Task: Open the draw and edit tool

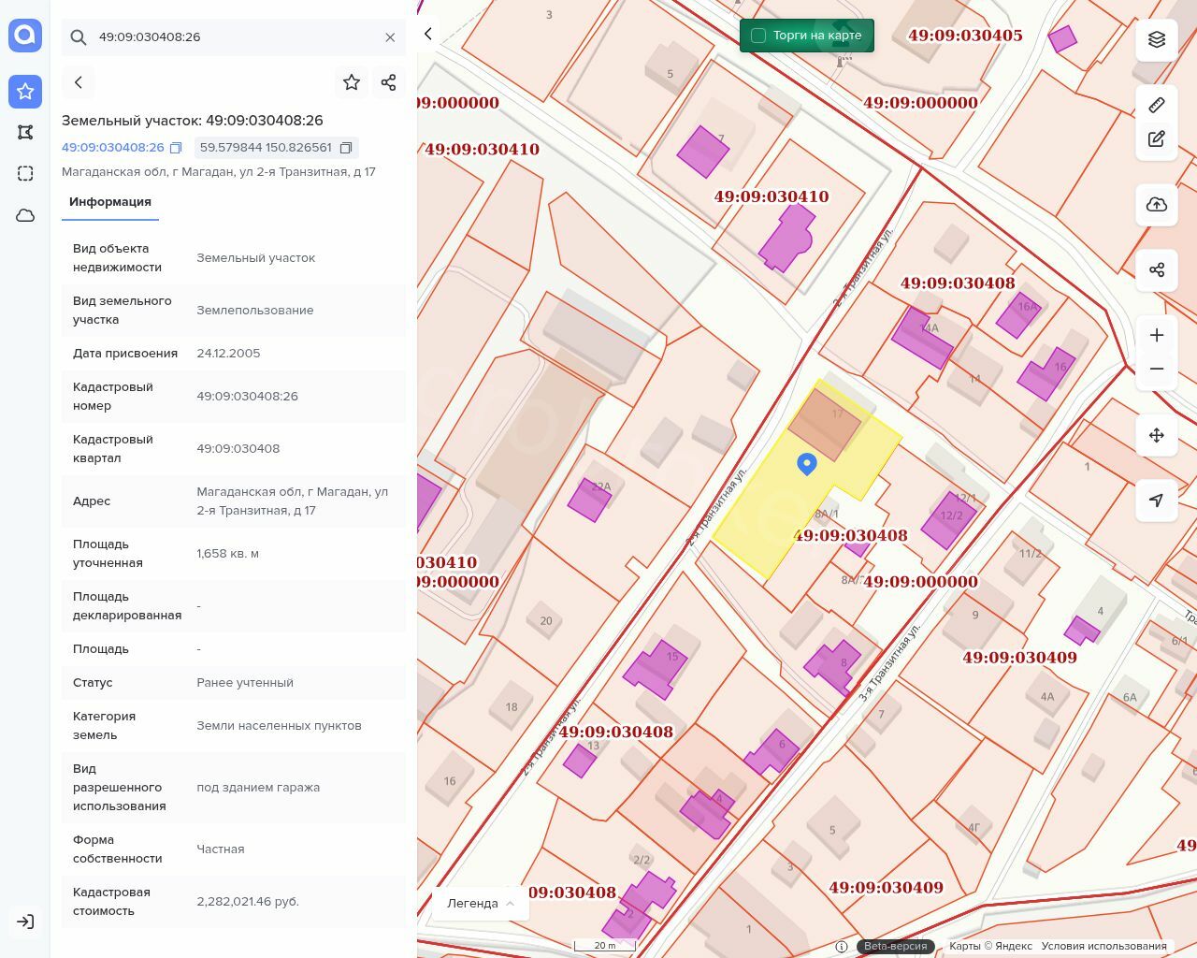Action: [1157, 139]
